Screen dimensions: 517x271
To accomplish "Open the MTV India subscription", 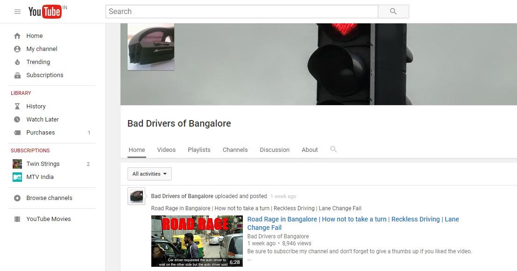I will pyautogui.click(x=40, y=177).
